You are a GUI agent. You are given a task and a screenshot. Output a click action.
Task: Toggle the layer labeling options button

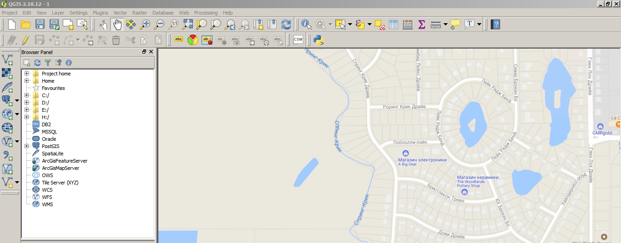click(x=178, y=40)
